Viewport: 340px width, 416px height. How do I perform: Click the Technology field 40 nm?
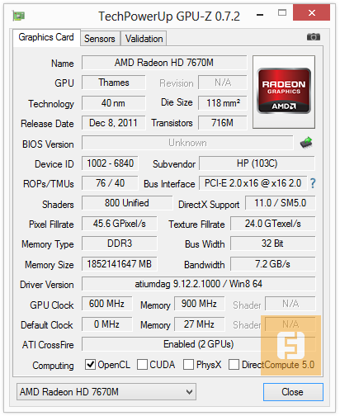[x=114, y=103]
